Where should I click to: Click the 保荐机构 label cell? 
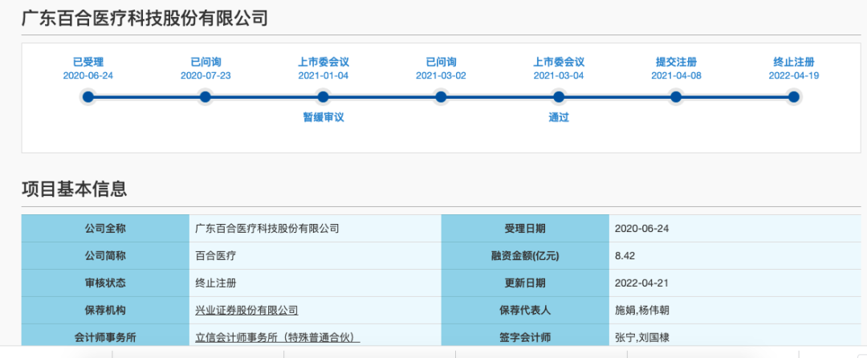105,311
